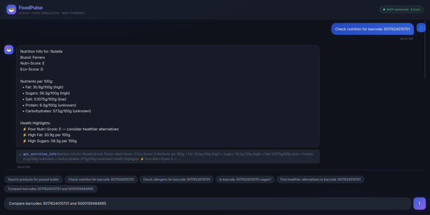
Task: Click 'Eco-Score: D' text
Action: [x=32, y=69]
